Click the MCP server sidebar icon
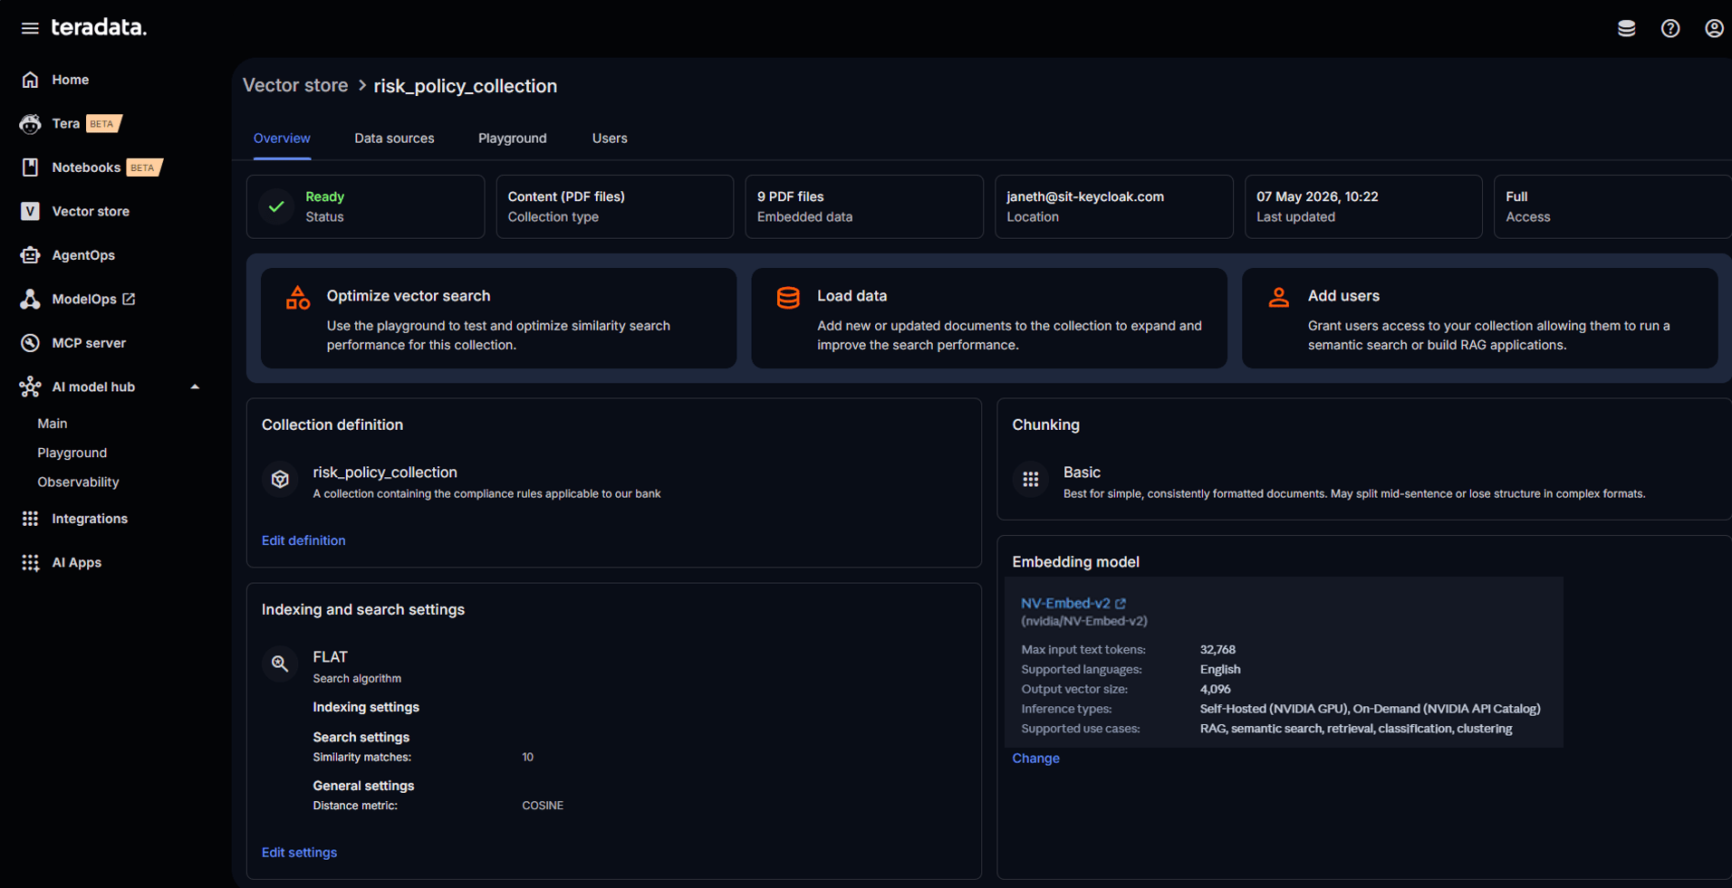 coord(30,343)
